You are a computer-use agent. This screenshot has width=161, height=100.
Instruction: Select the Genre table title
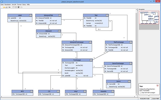pos(118,81)
